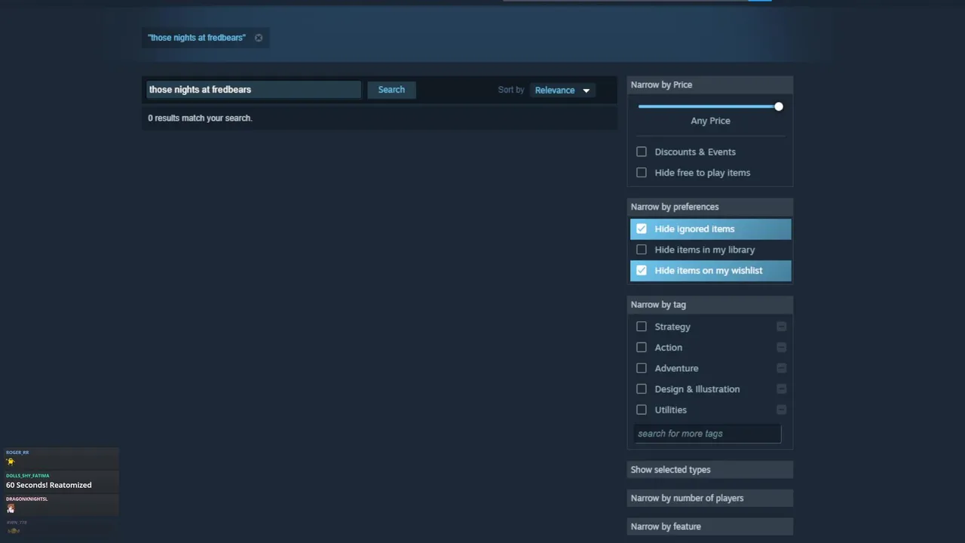Image resolution: width=965 pixels, height=543 pixels.
Task: Click the DRAGONKNIGHTSL username in chat
Action: (26, 499)
